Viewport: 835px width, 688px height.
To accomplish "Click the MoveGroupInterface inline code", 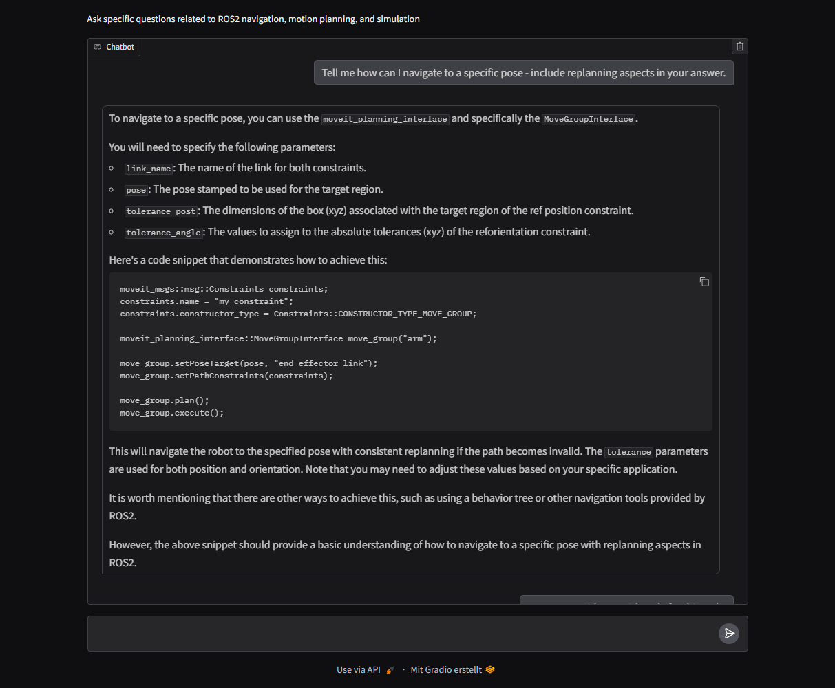I will coord(589,119).
